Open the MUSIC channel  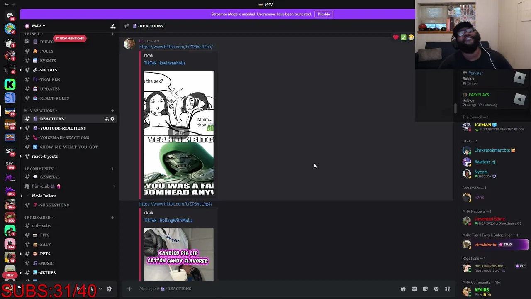coord(69,263)
